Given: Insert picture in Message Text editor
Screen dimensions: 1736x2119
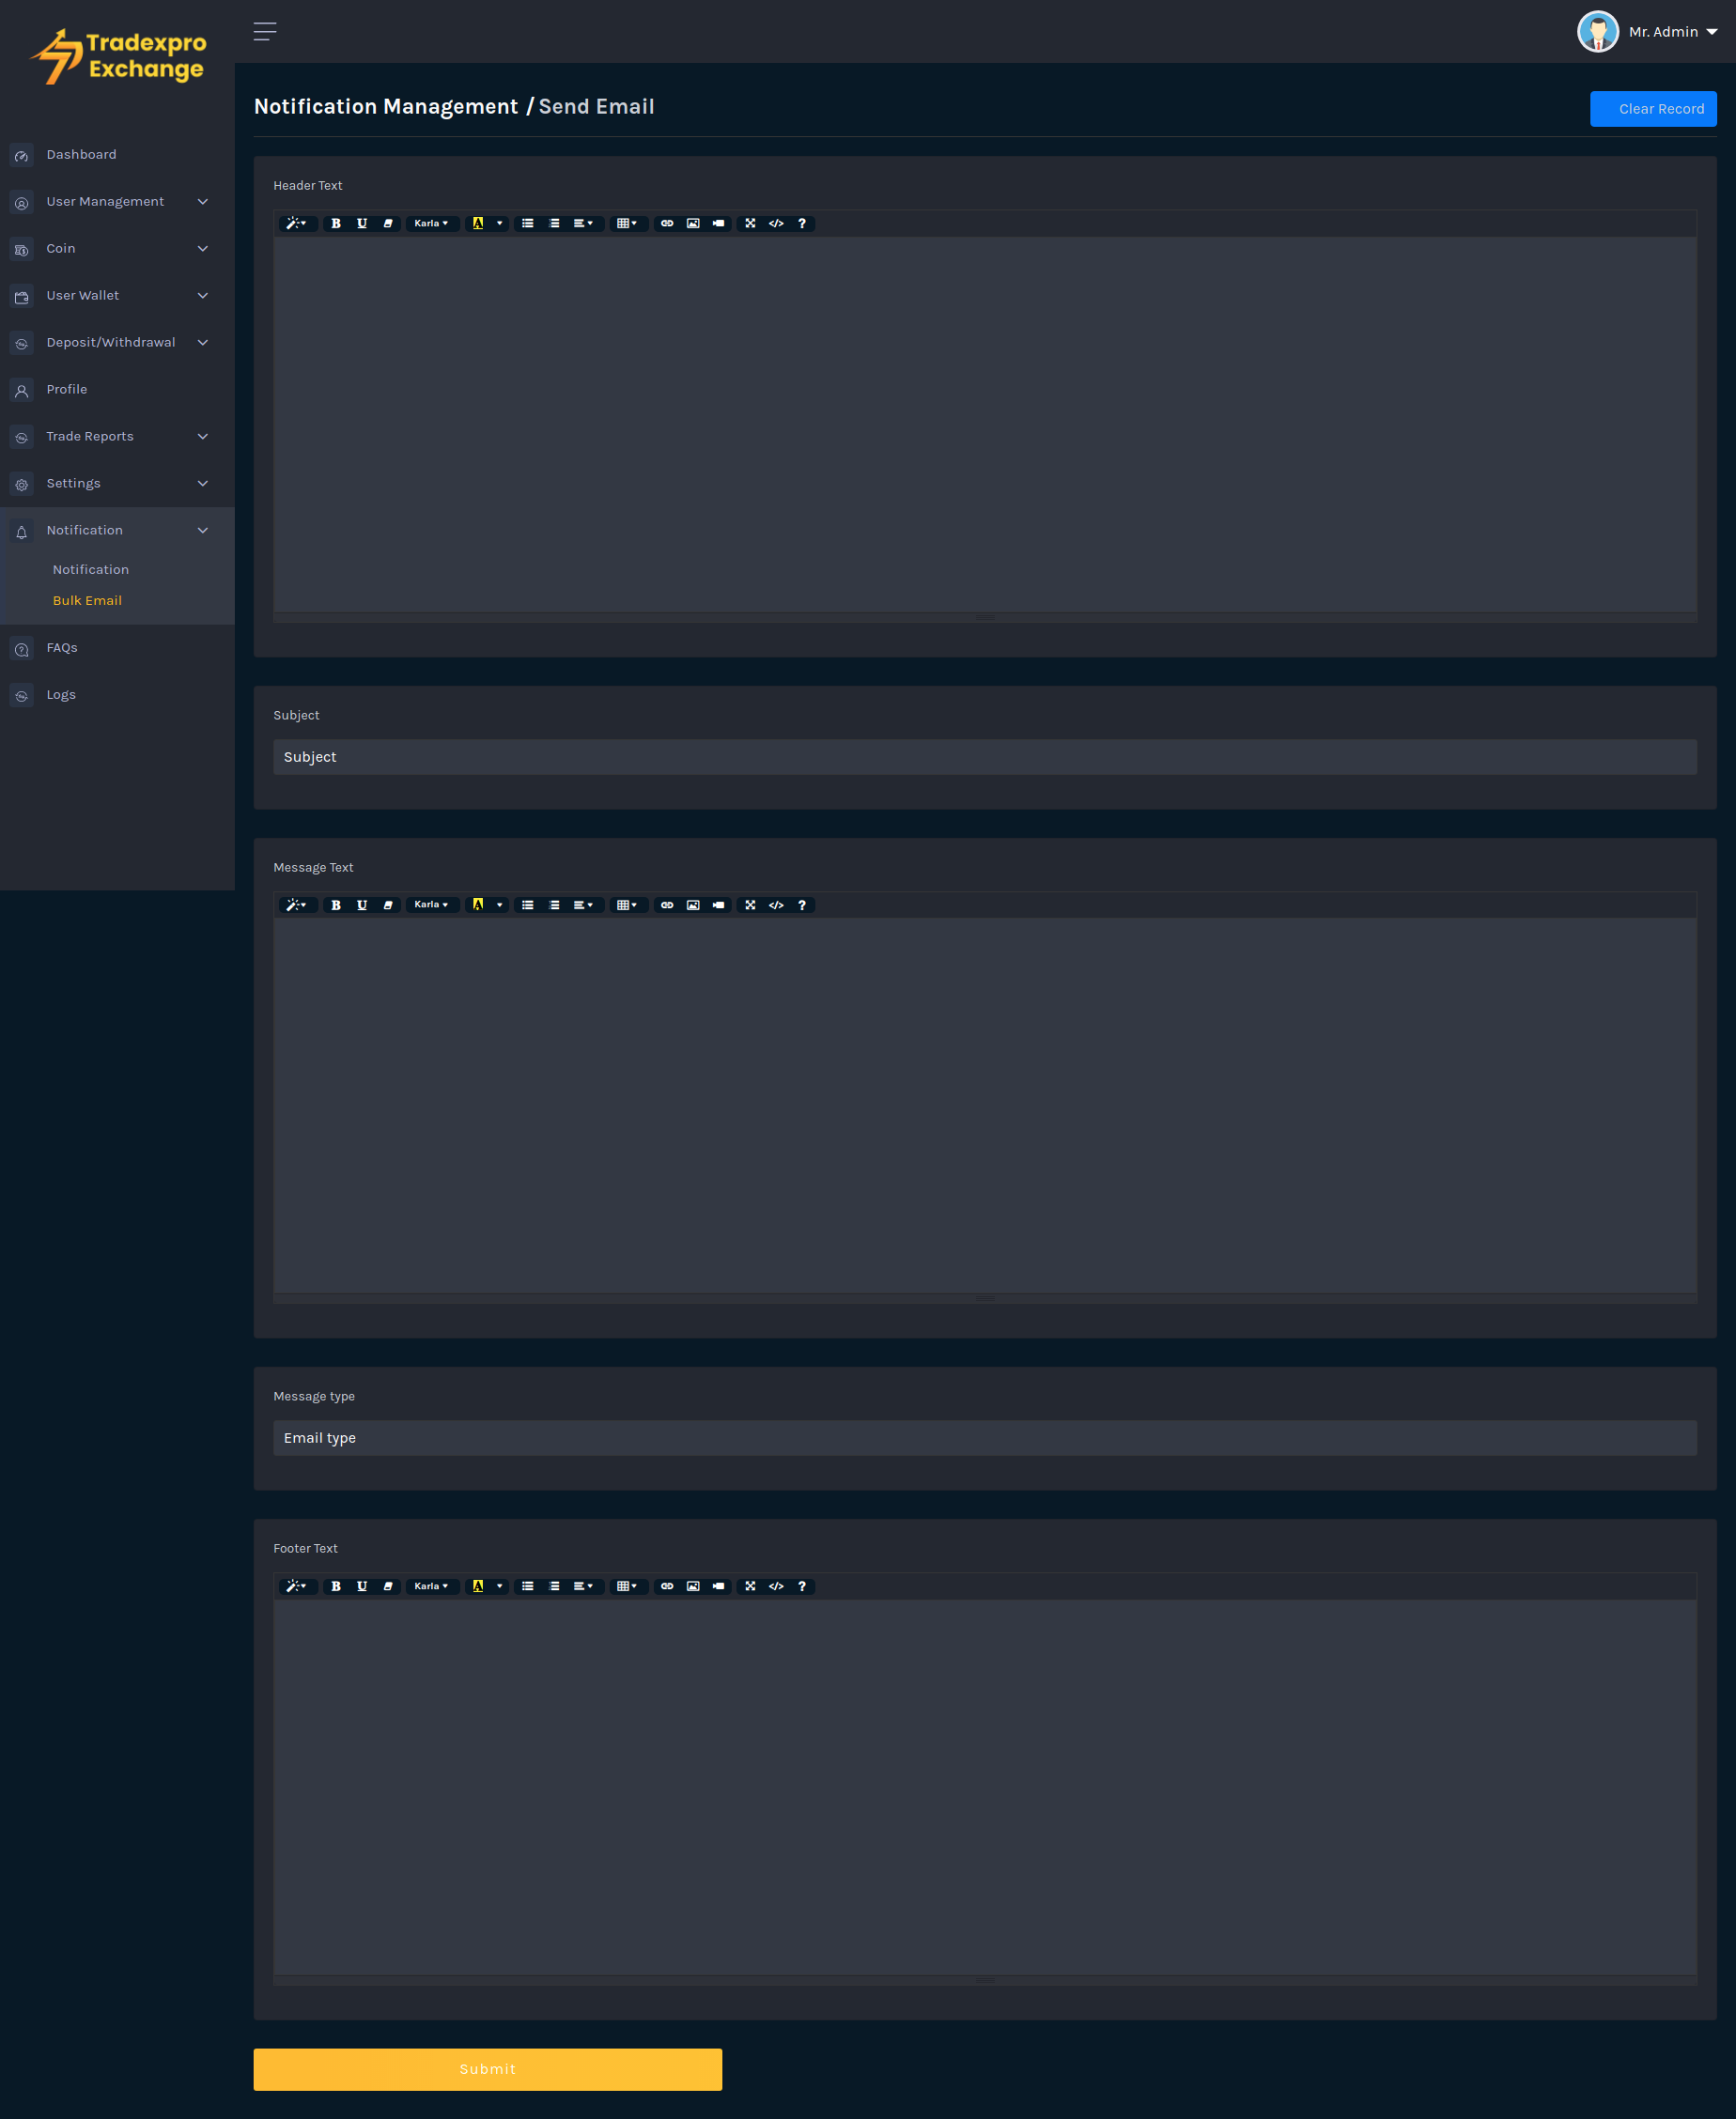Looking at the screenshot, I should click(693, 905).
